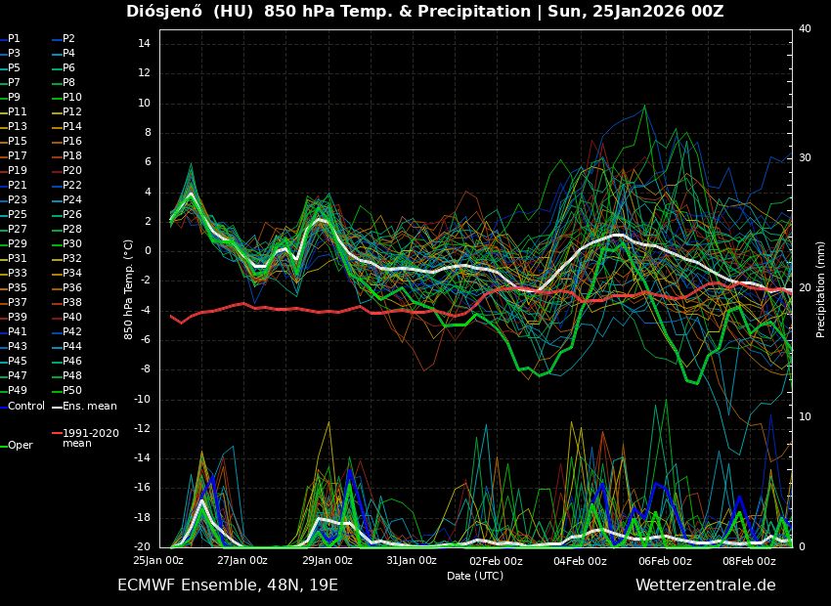This screenshot has height=606, width=831.
Task: Click the Control legend entry
Action: point(26,407)
